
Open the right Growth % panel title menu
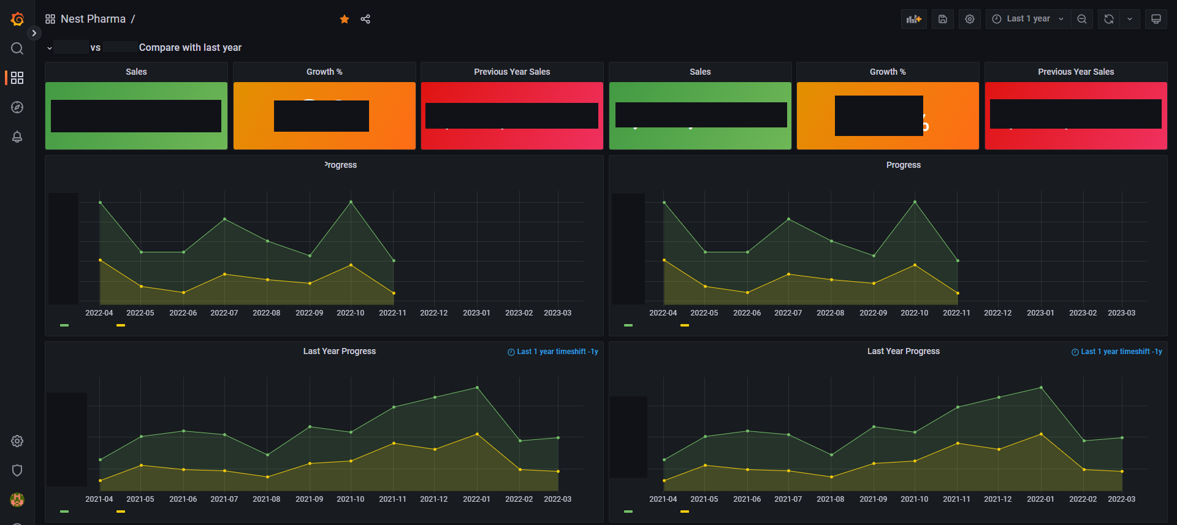pos(887,72)
